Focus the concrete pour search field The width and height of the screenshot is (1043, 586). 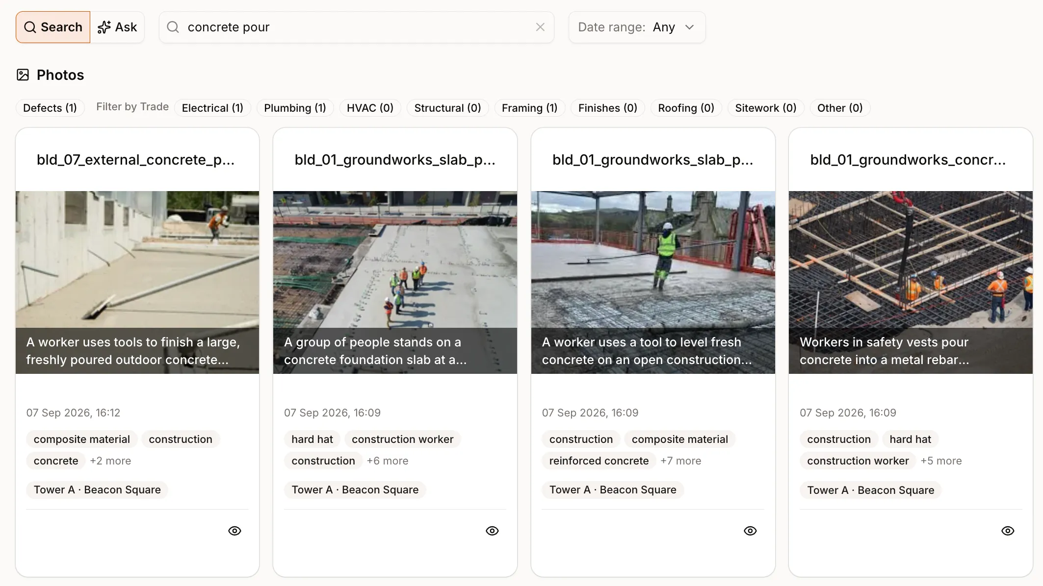(357, 27)
